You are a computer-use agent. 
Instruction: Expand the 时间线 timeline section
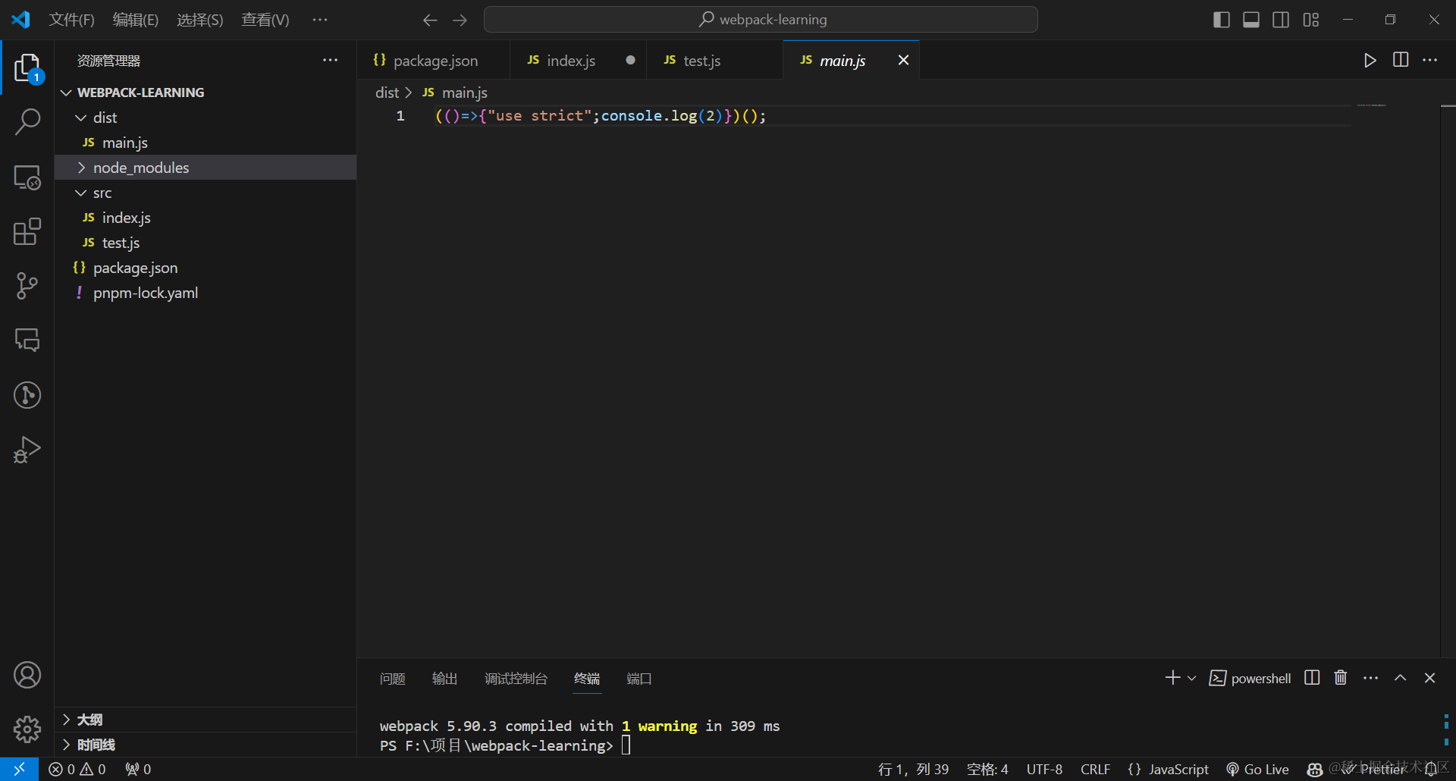click(206, 745)
